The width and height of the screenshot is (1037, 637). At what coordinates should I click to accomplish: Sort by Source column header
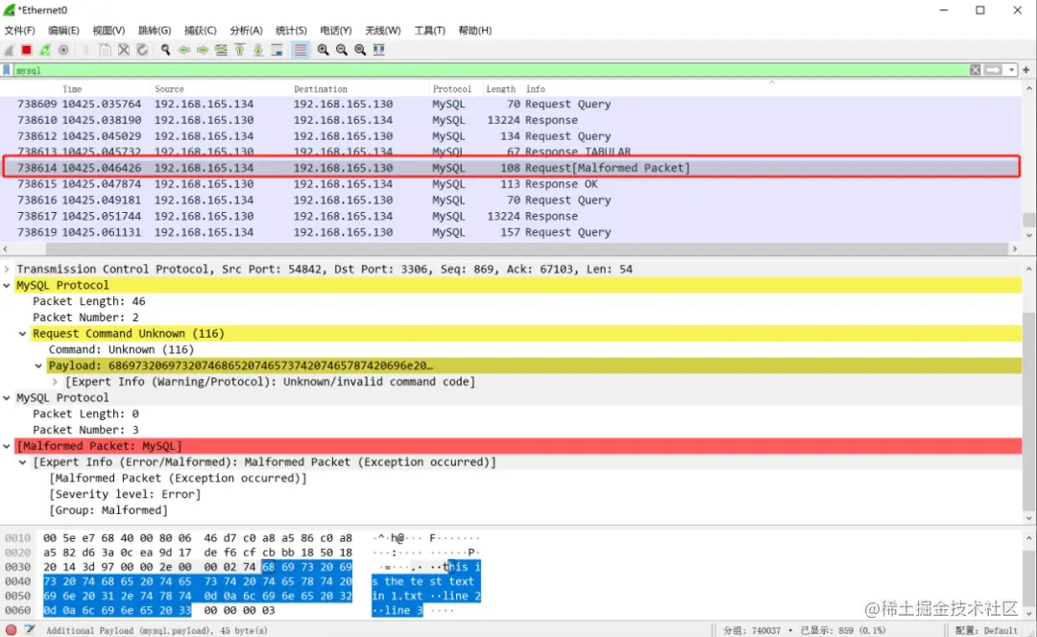click(169, 88)
